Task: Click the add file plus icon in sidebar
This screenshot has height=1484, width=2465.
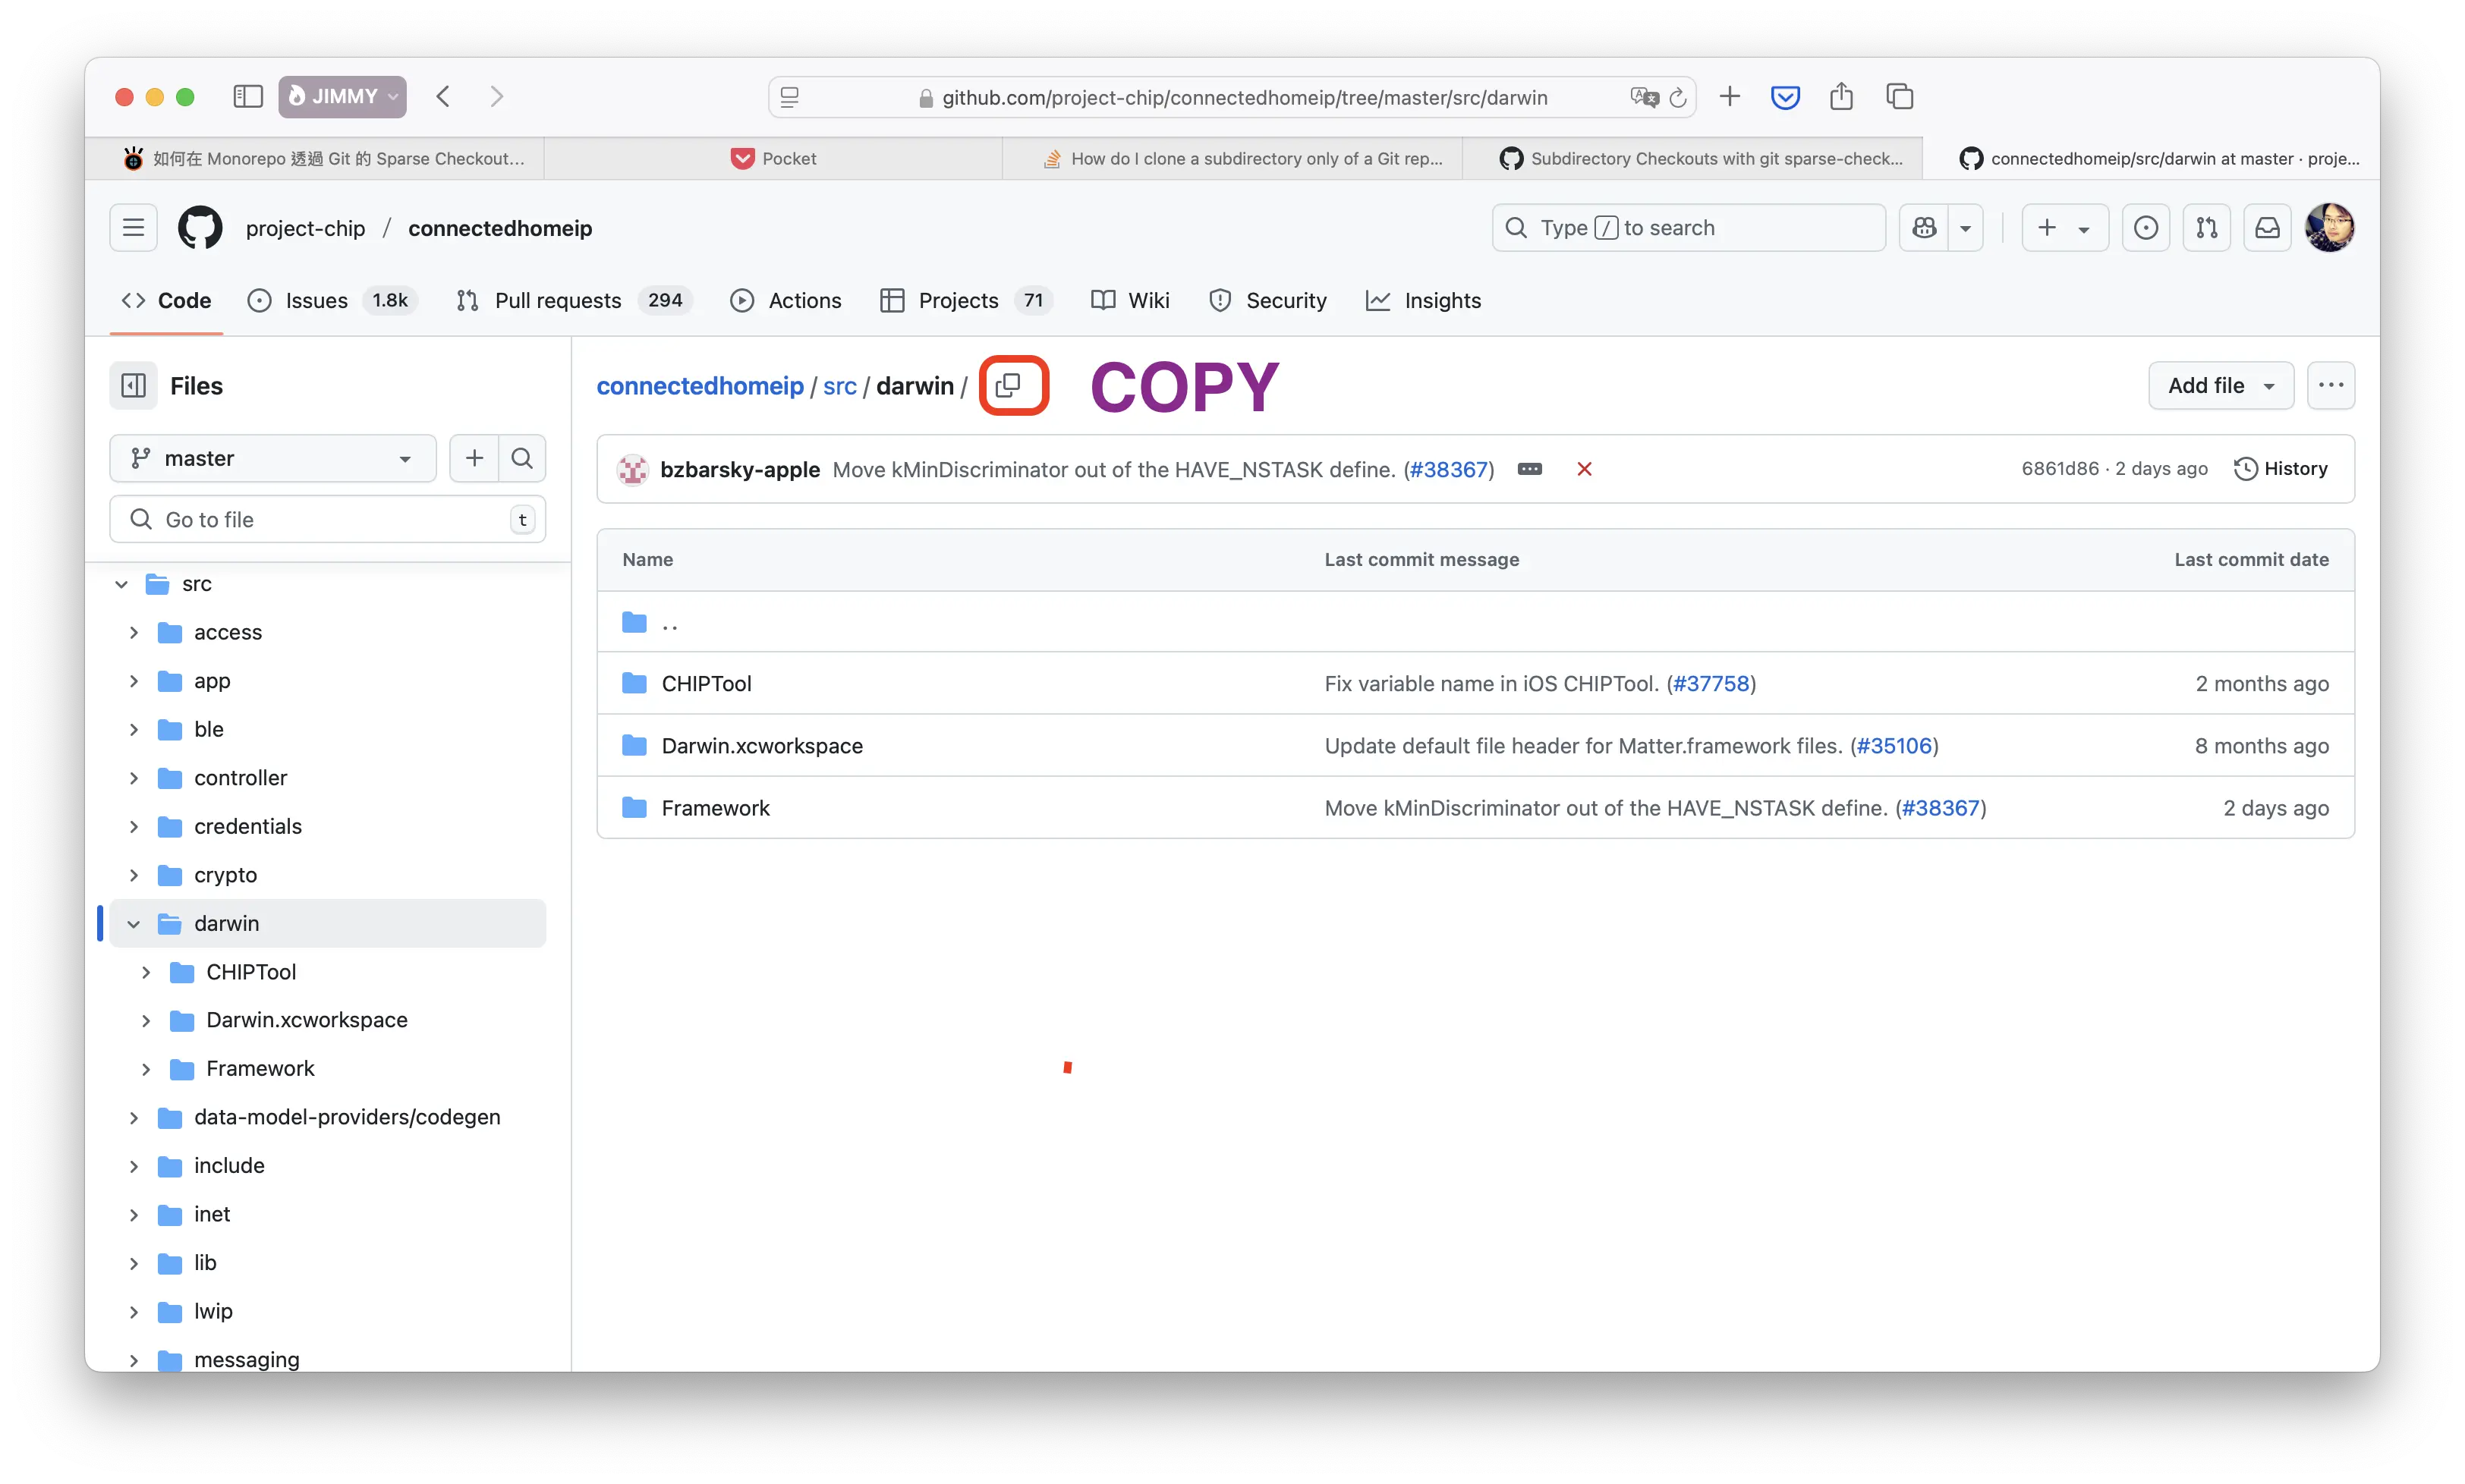Action: (474, 458)
